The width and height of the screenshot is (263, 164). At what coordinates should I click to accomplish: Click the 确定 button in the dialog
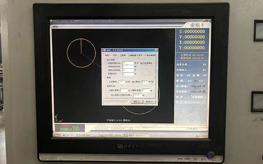click(137, 102)
